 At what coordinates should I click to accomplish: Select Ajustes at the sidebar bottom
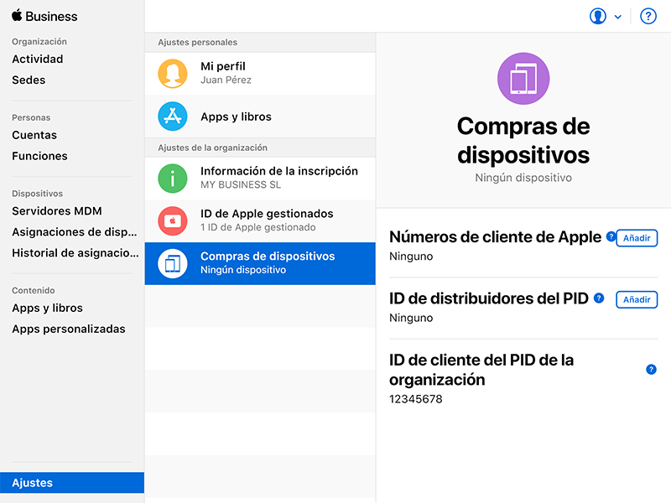72,483
